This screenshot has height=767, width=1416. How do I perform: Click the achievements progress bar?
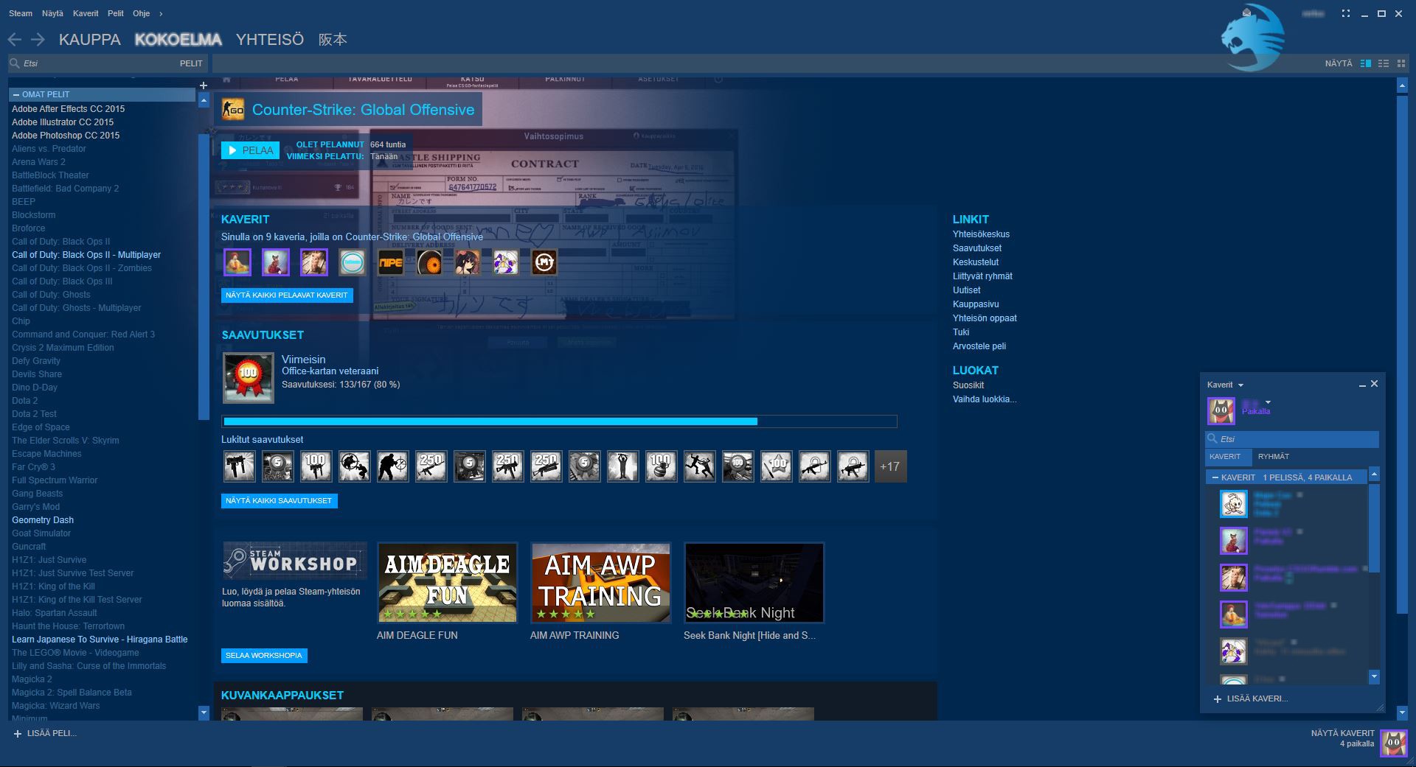tap(560, 421)
